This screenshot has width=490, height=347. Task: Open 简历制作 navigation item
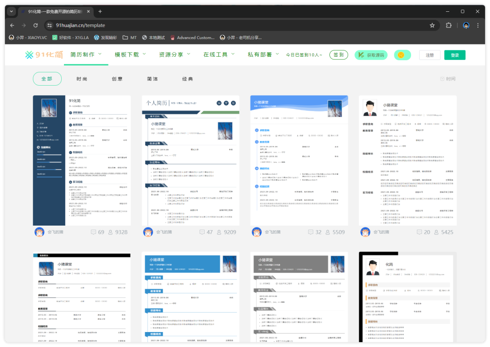82,55
